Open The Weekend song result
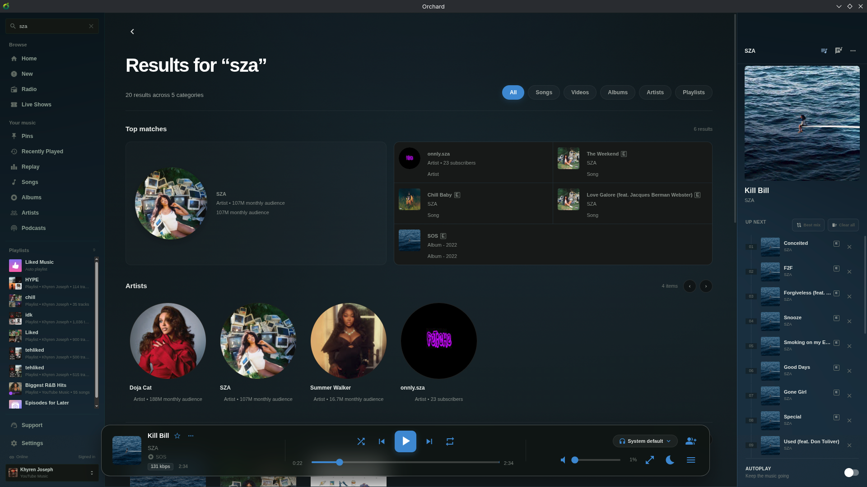Screen dimensions: 867x487 [632, 163]
